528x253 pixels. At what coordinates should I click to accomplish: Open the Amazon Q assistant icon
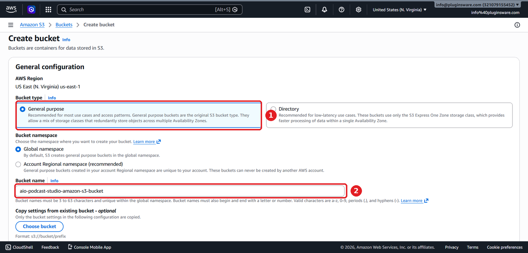pyautogui.click(x=31, y=10)
